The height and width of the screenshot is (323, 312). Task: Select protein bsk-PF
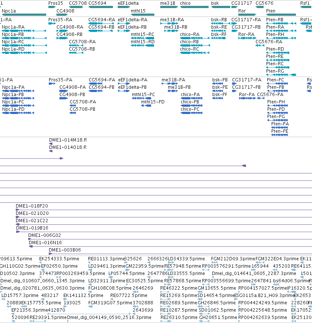(220, 95)
